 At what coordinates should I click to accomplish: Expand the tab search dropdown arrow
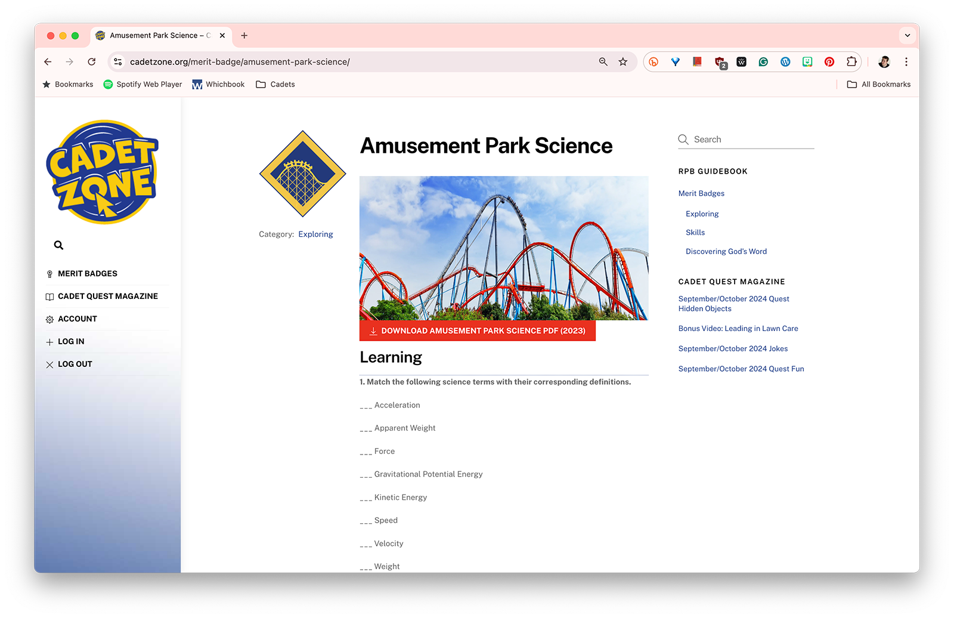(x=907, y=36)
